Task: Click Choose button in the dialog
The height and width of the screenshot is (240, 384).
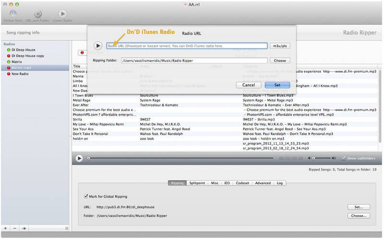Action: tap(280, 60)
